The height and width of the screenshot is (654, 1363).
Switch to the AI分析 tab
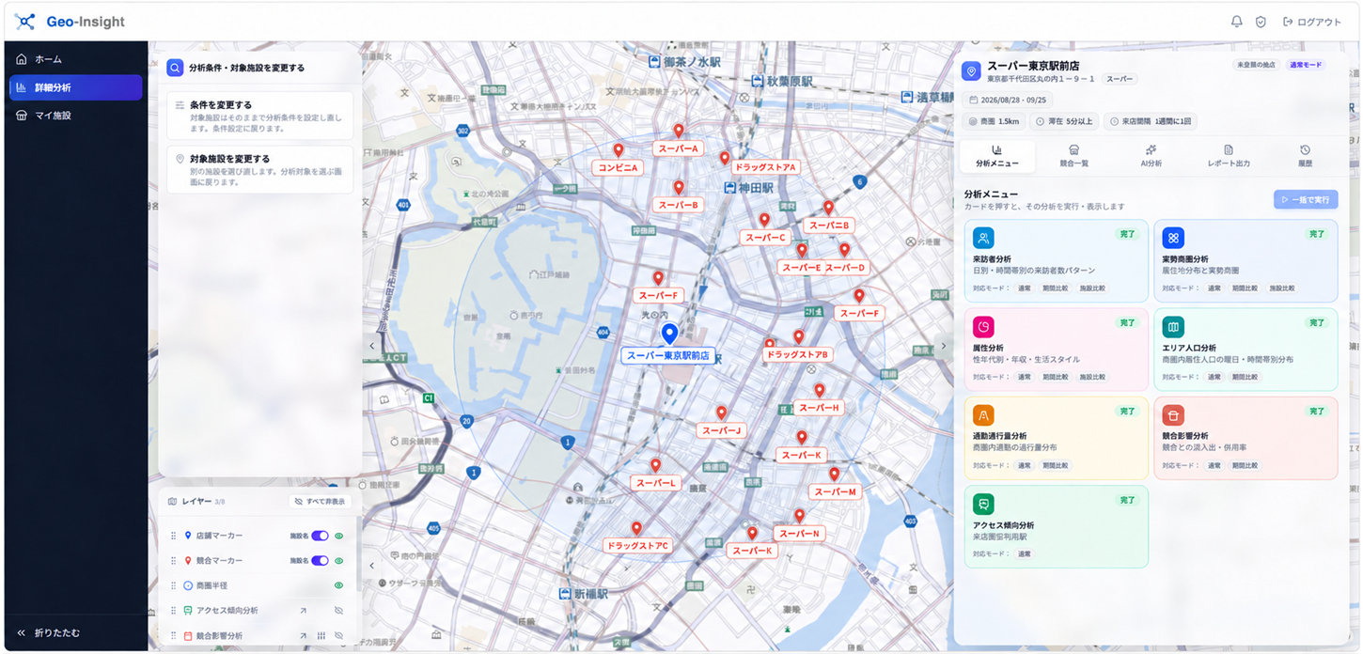coord(1151,156)
